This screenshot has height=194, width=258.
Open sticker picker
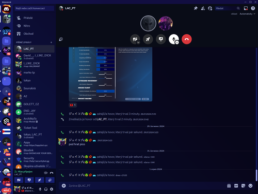[243, 186]
